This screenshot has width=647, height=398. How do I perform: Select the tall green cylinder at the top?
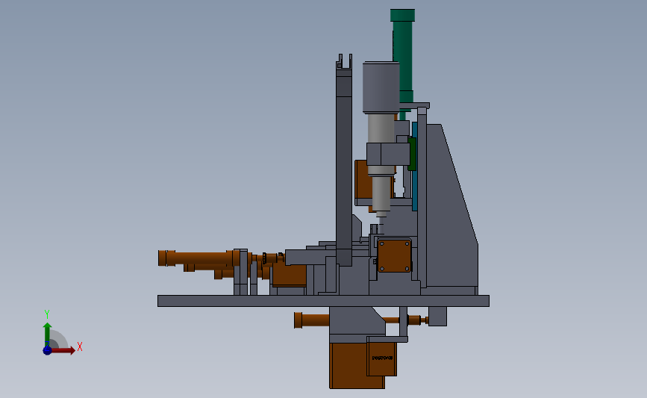point(403,56)
